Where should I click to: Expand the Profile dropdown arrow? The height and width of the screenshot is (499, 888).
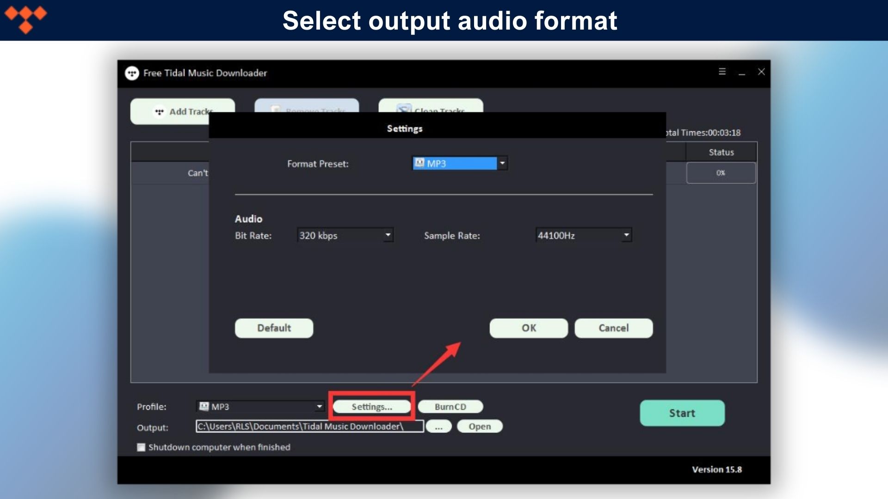(x=319, y=407)
